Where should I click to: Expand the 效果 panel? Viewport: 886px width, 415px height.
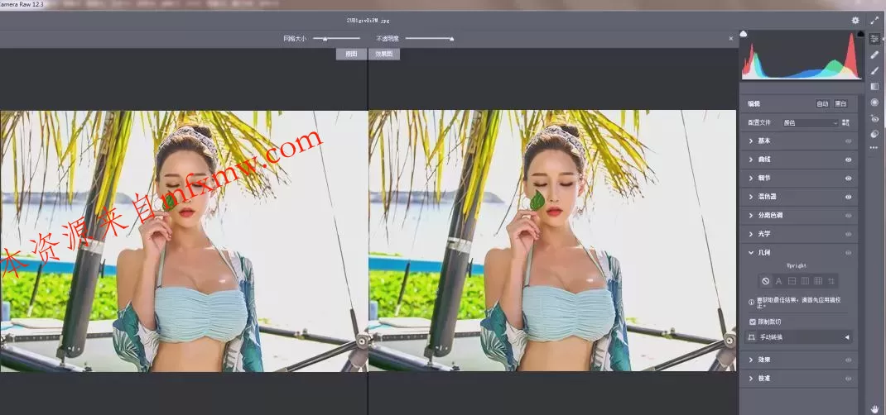[751, 360]
